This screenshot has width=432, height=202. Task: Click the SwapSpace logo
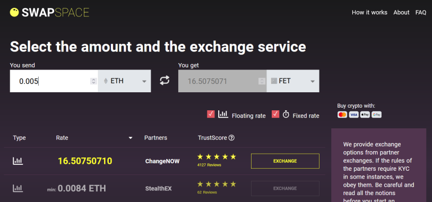pyautogui.click(x=49, y=12)
